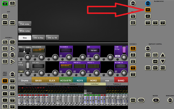Select input fader page B
Viewport: 174px width, 109px height.
(x=5, y=87)
